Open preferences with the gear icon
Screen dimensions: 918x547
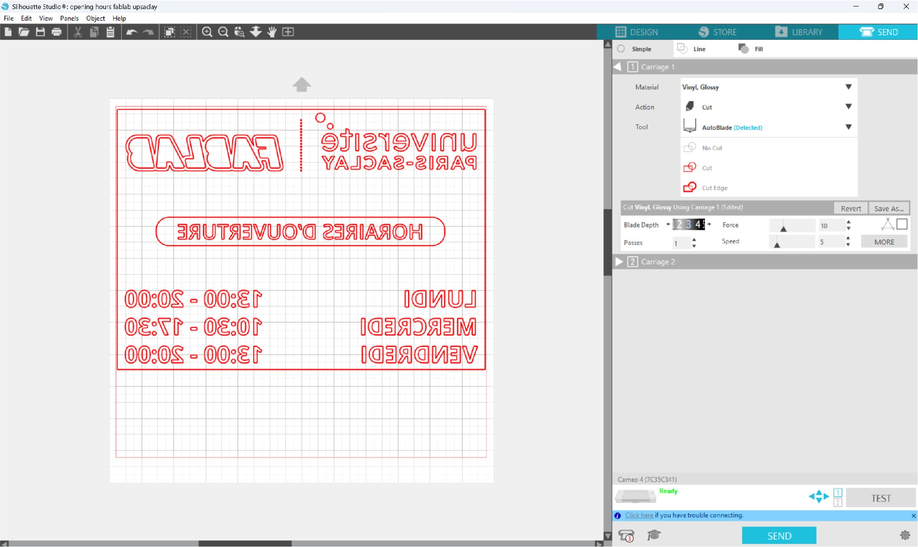point(905,535)
